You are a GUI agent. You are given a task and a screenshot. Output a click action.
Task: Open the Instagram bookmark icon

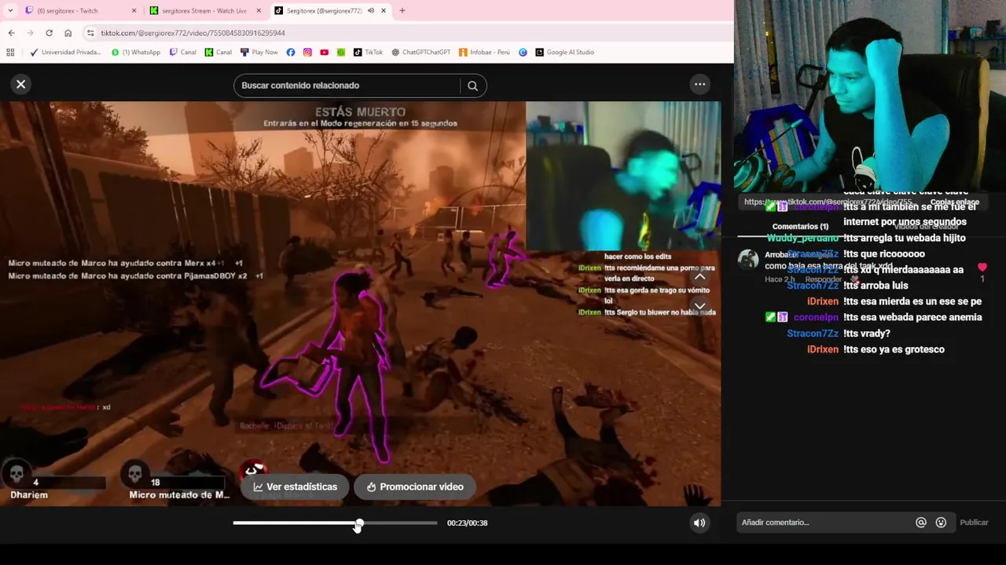pyautogui.click(x=307, y=53)
